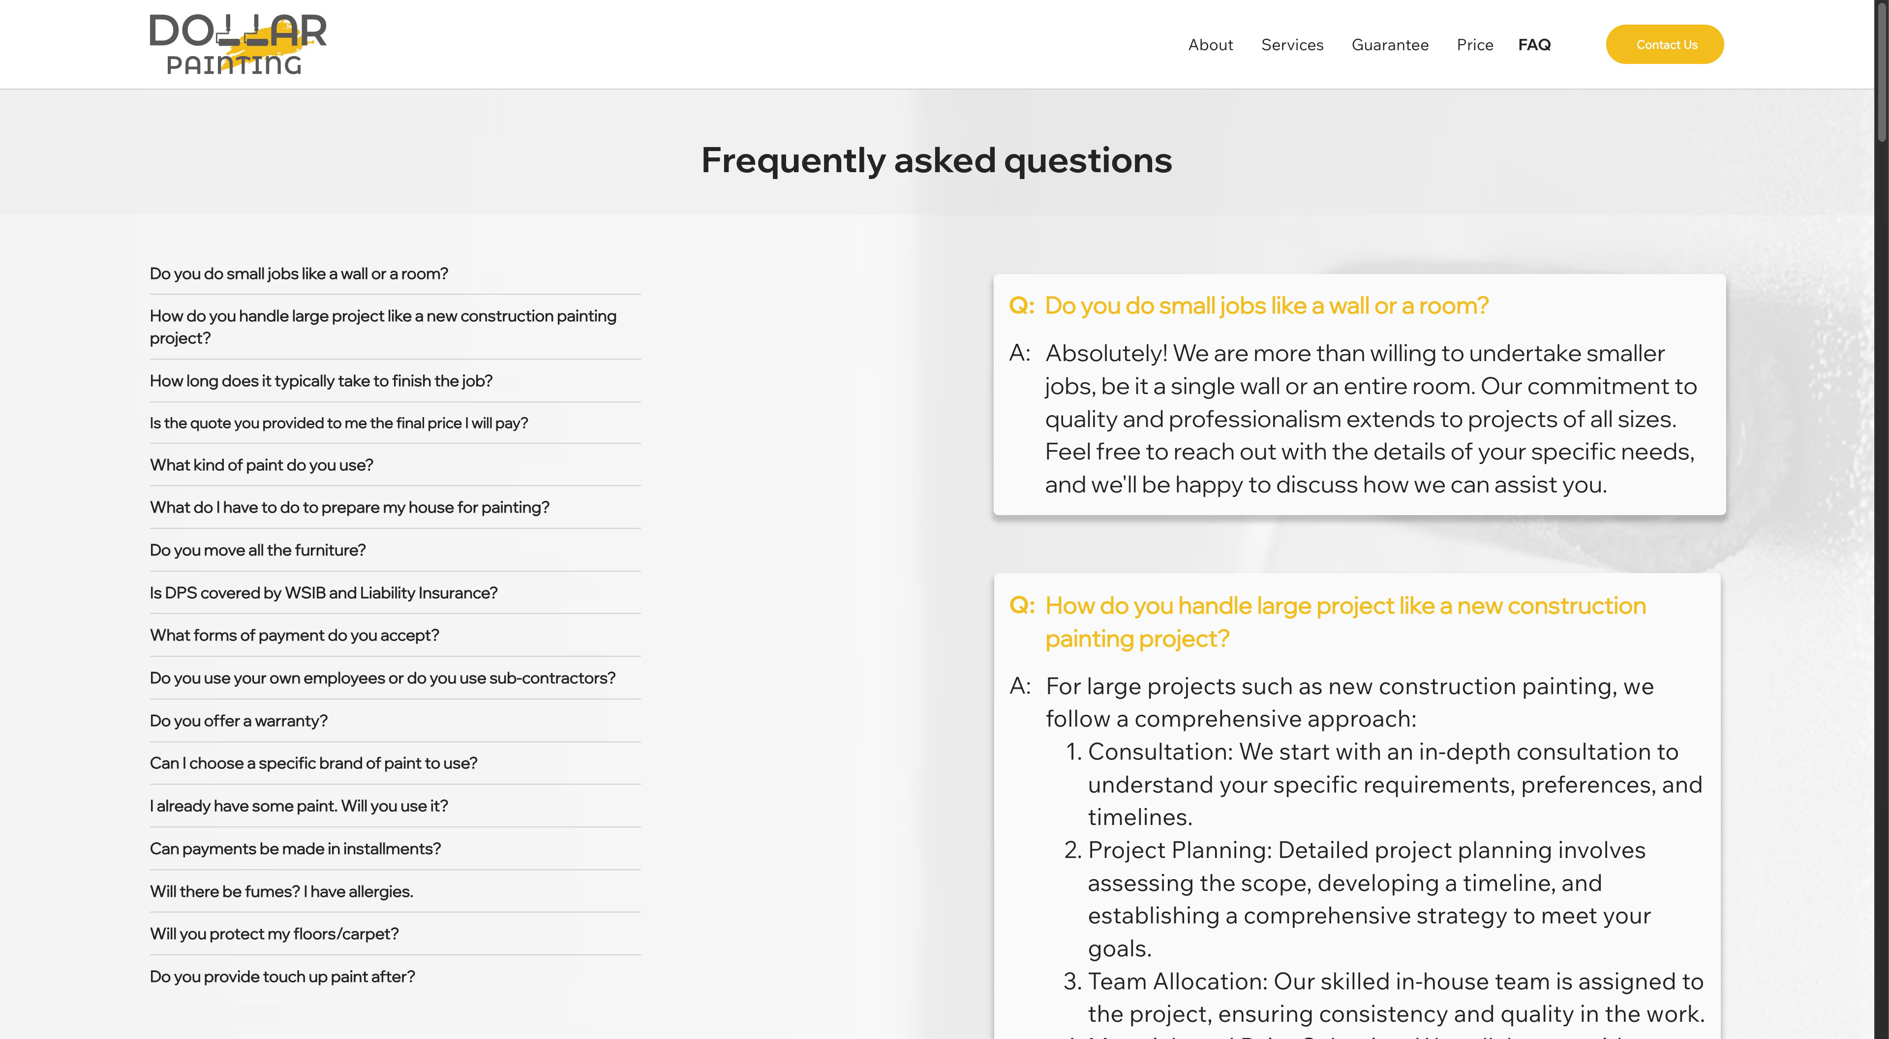
Task: Jump to 'Do you provide touch up paint after?'
Action: pyautogui.click(x=282, y=977)
